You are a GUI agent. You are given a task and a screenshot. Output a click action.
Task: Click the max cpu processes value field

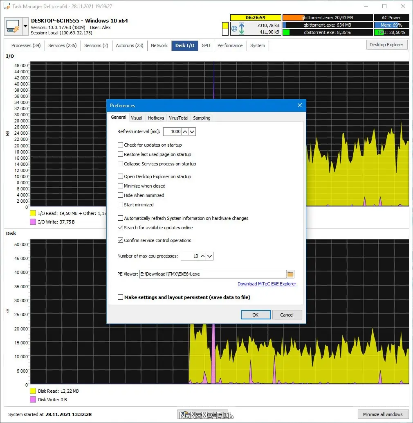pos(190,256)
